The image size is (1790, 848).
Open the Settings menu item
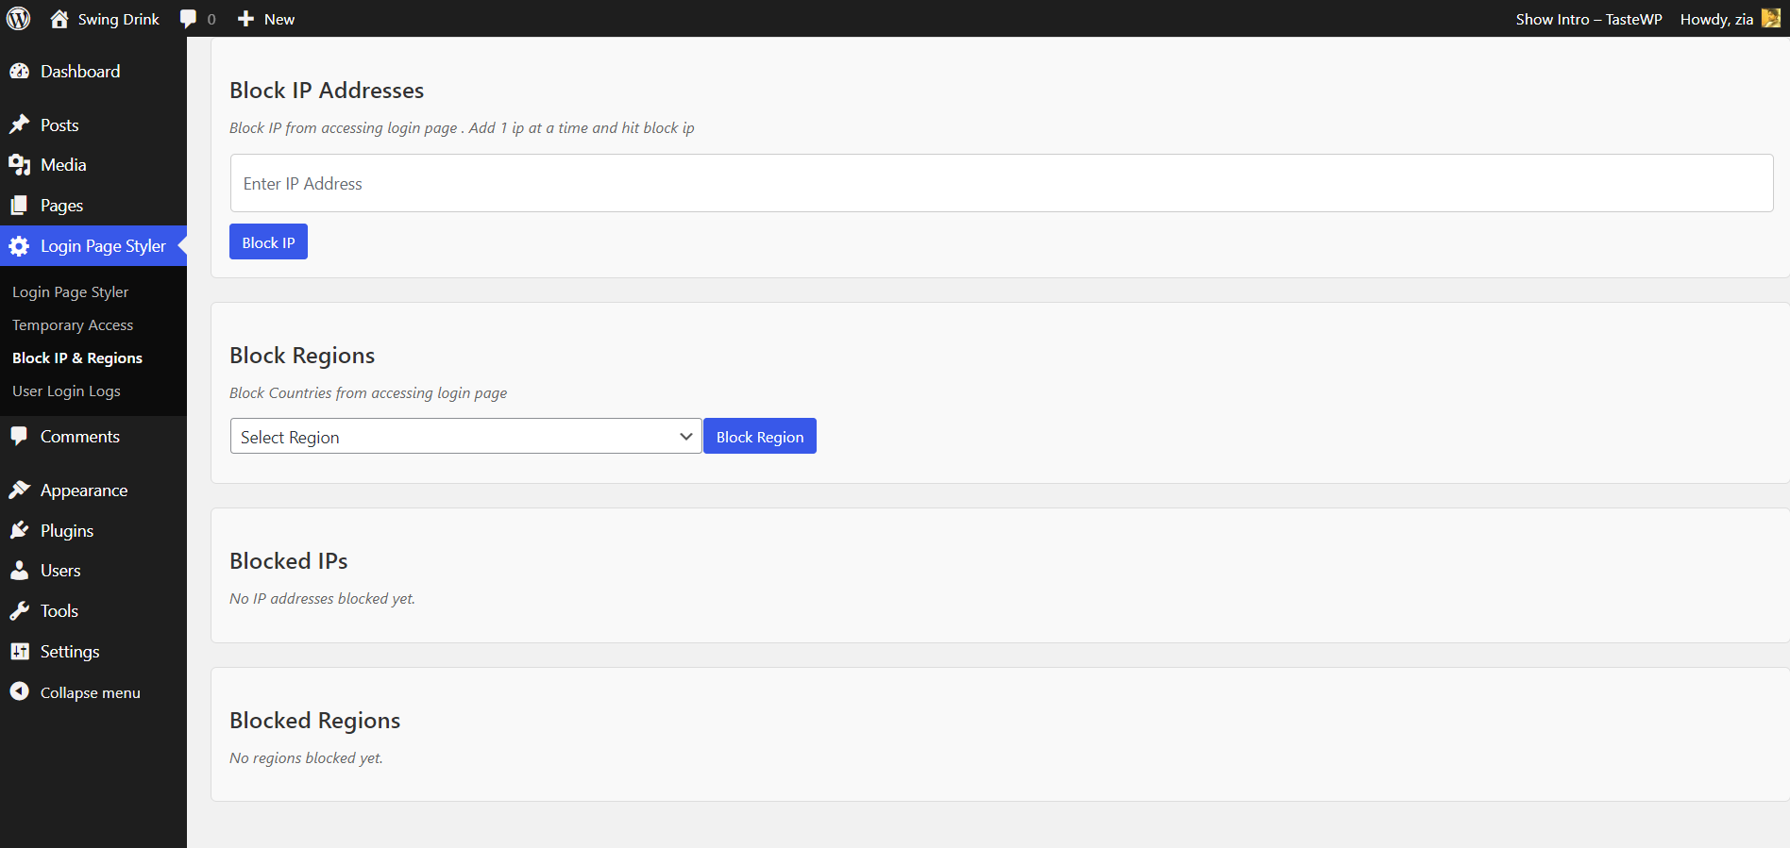[x=70, y=652]
